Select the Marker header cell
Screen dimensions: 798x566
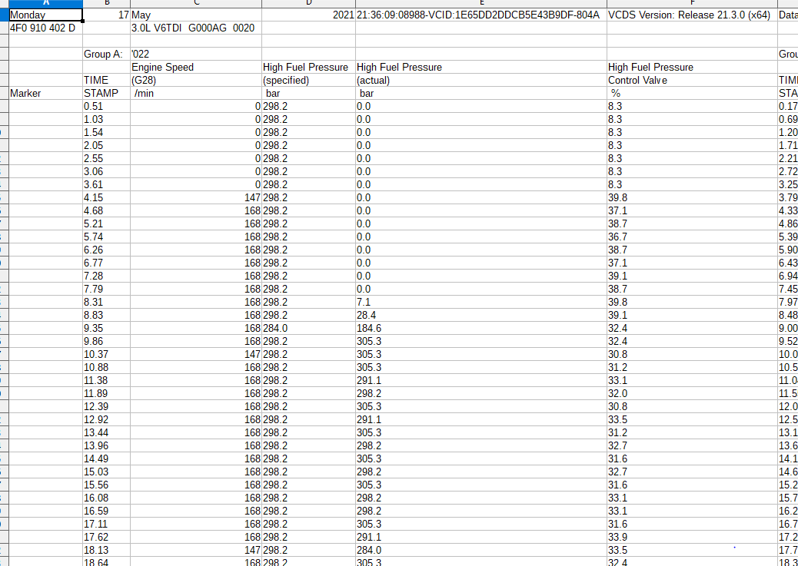coord(45,94)
